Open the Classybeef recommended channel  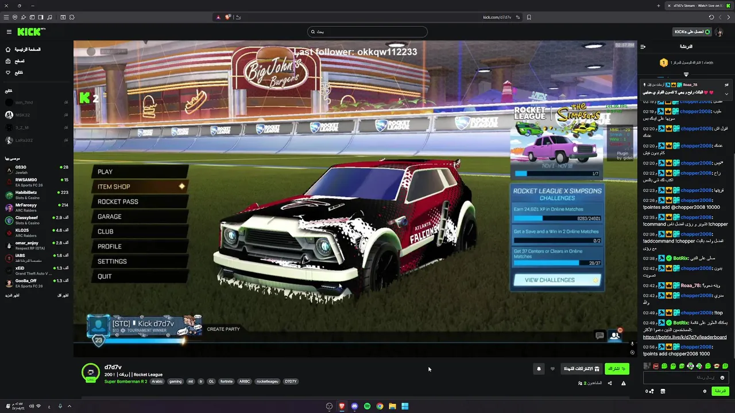(37, 220)
